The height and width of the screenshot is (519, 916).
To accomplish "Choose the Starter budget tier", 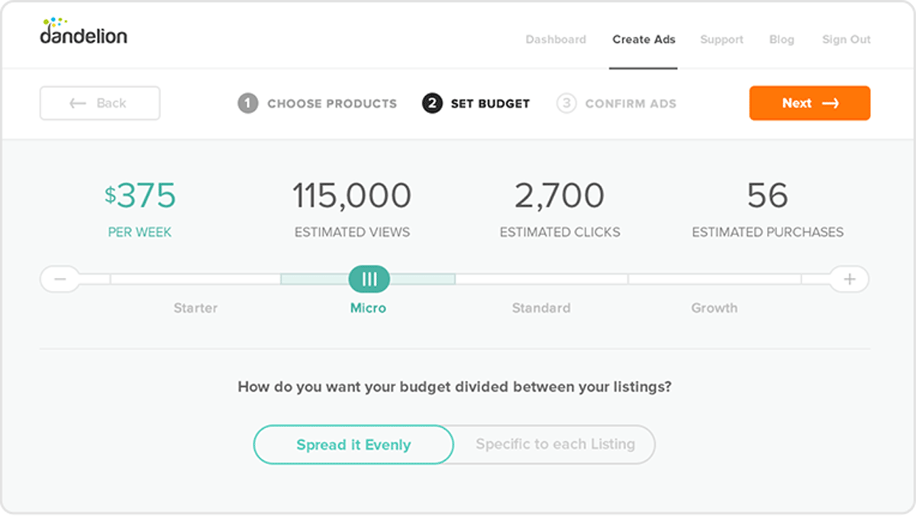I will click(195, 308).
